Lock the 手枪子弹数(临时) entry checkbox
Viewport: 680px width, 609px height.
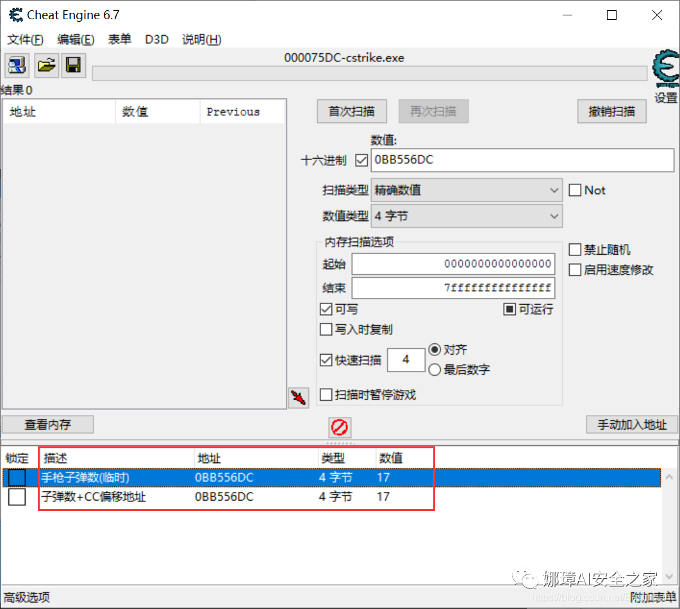(17, 478)
